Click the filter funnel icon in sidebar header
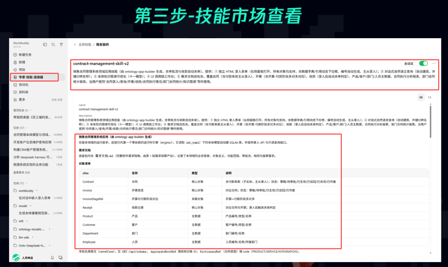 61,44
